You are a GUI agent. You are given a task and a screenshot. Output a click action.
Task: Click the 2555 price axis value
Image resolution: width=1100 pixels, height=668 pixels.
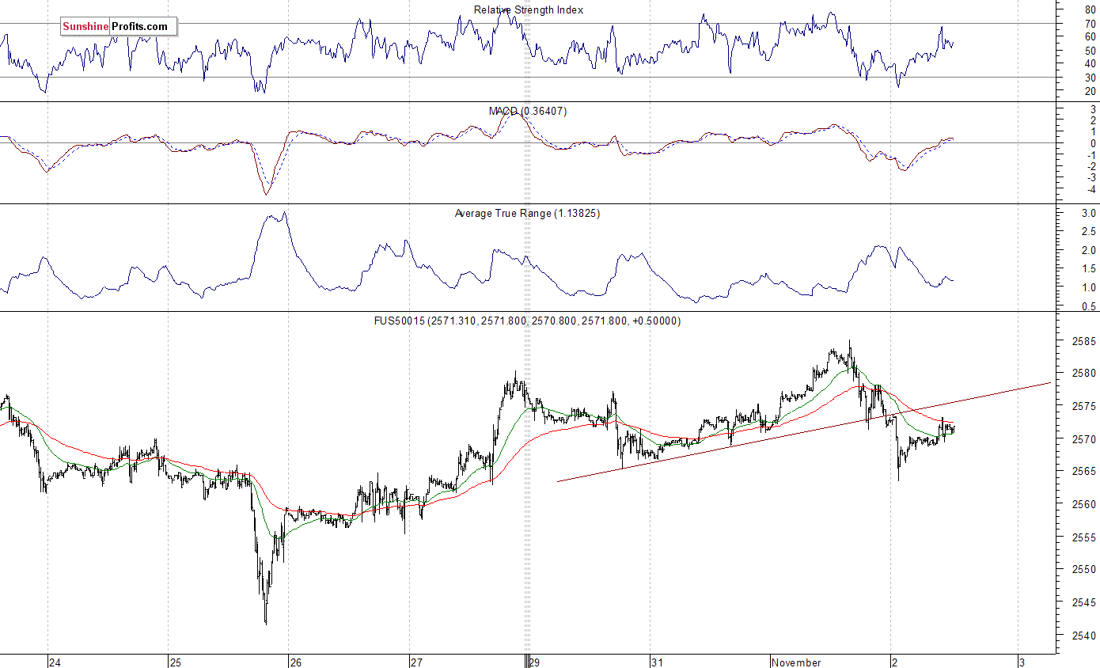pyautogui.click(x=1085, y=537)
